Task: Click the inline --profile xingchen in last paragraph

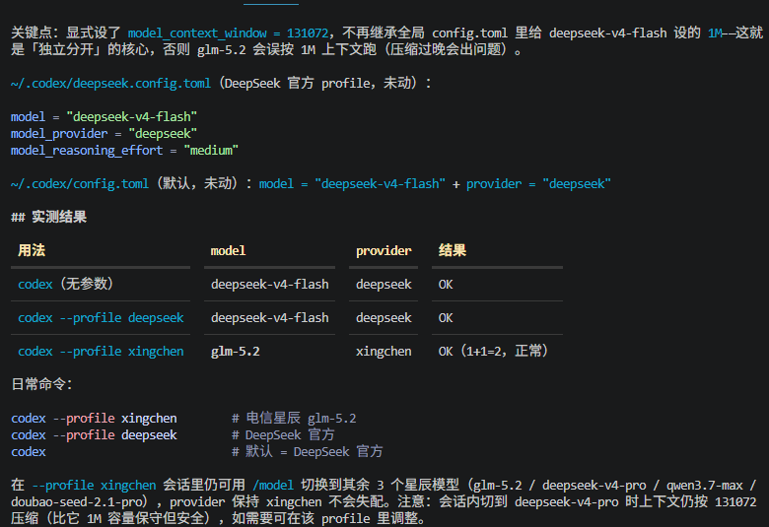Action: coord(94,486)
